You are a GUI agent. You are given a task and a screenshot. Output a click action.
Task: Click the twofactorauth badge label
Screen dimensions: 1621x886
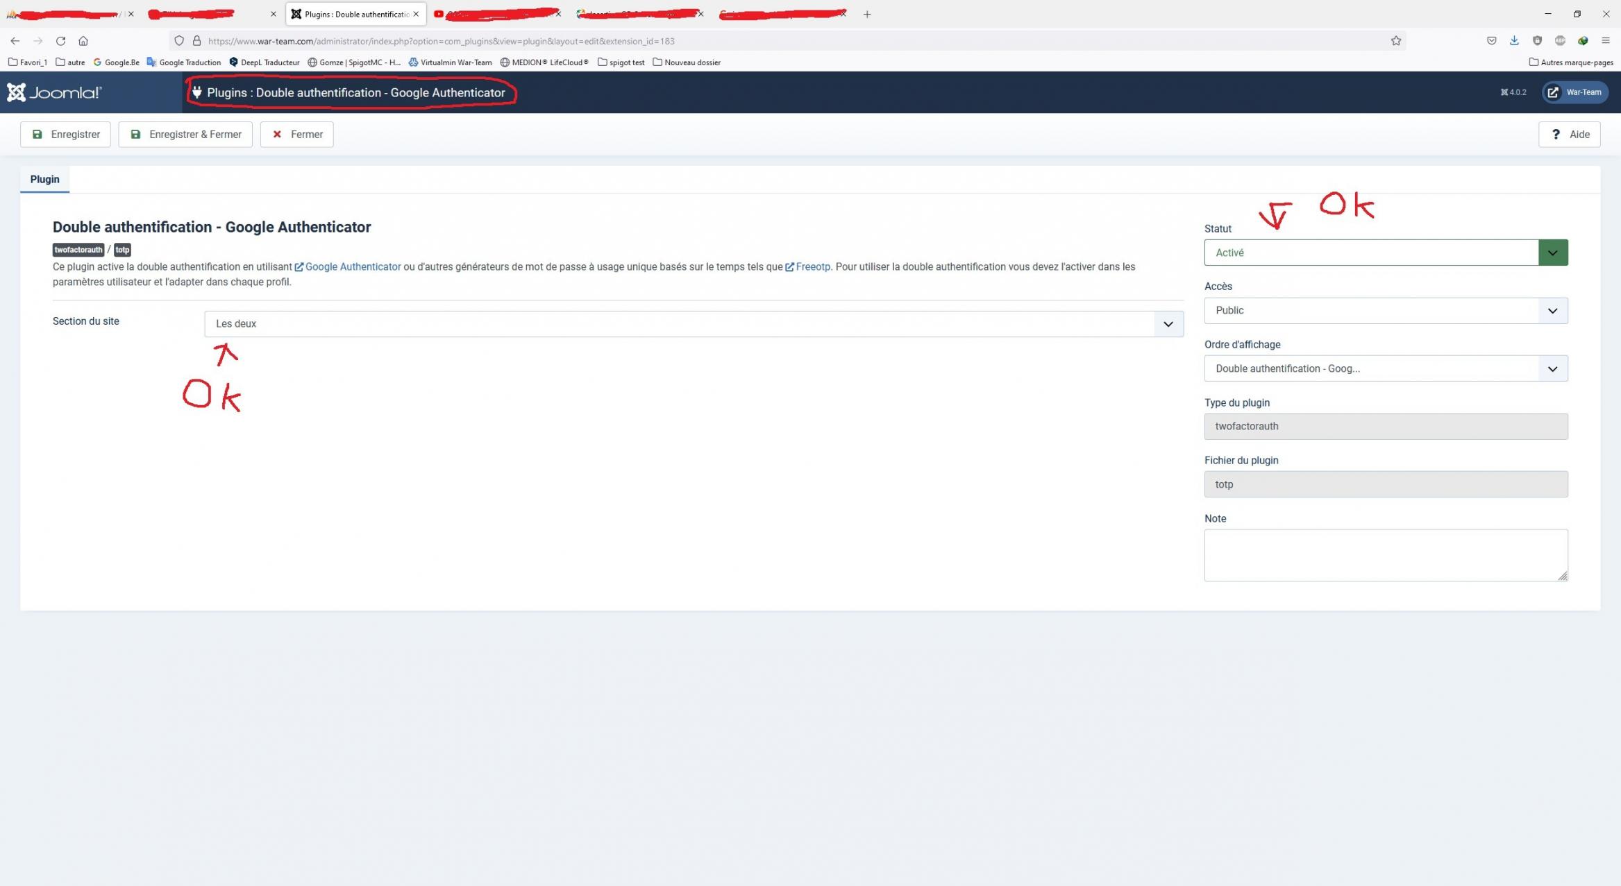click(x=78, y=250)
